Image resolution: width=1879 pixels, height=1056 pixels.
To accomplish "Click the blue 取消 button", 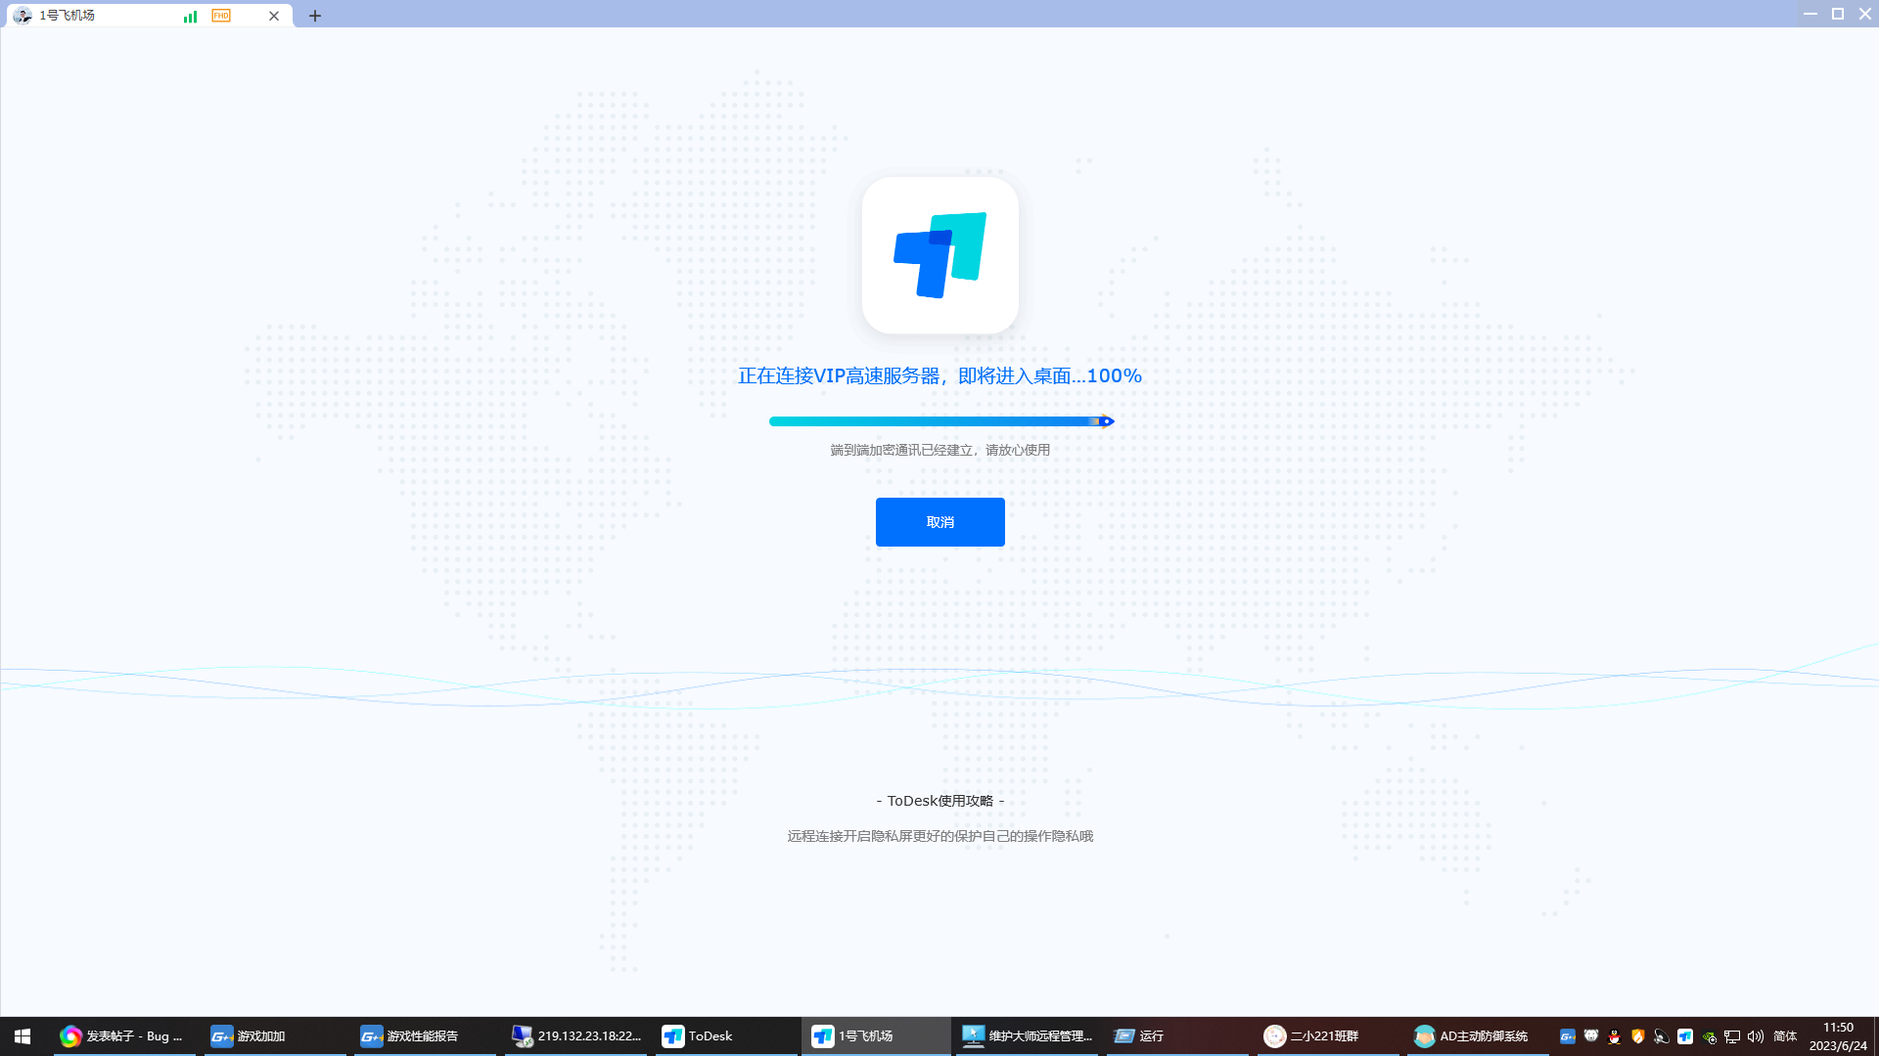I will tap(939, 522).
